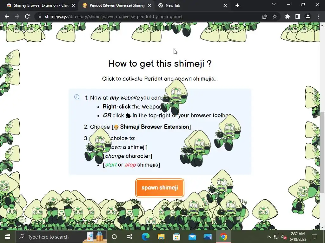
Task: Open a new browser tab with plus
Action: tap(237, 5)
